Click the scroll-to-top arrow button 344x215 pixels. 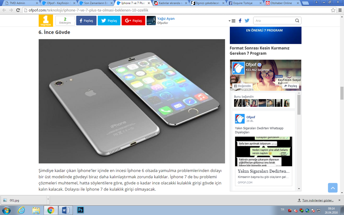(332, 188)
